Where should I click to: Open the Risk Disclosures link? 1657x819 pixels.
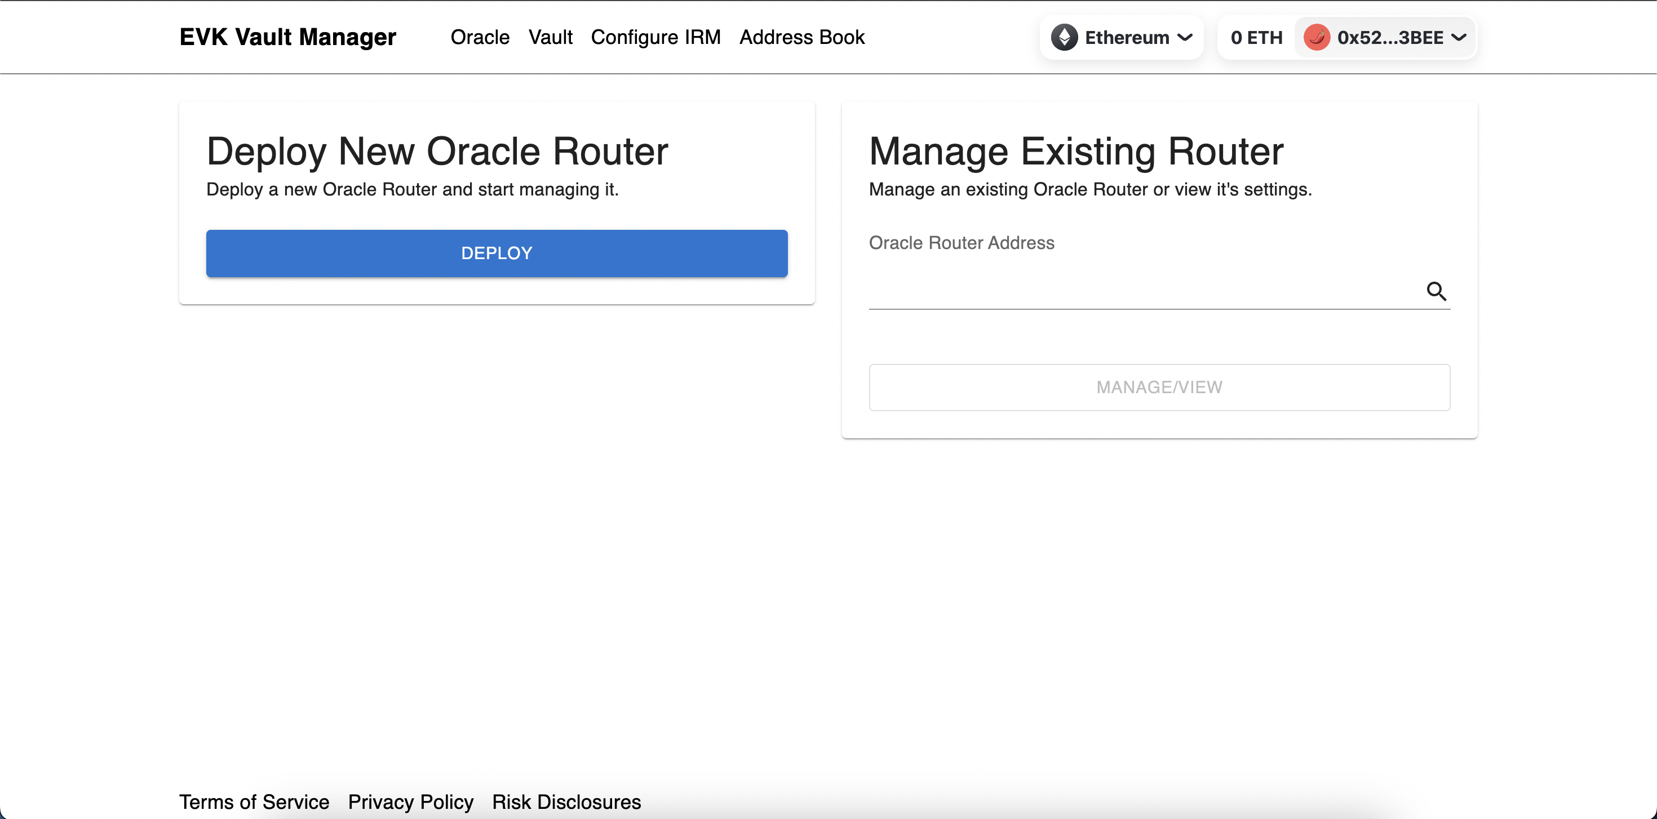[x=566, y=802]
